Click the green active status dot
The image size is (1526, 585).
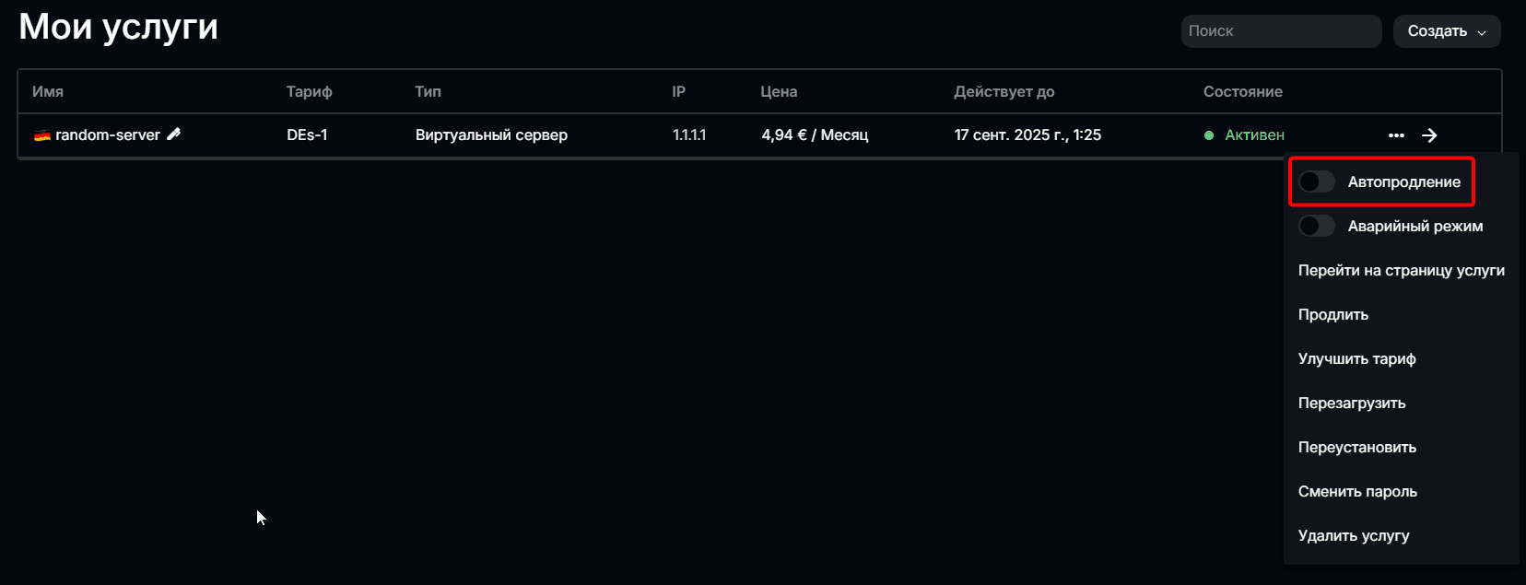[x=1209, y=135]
